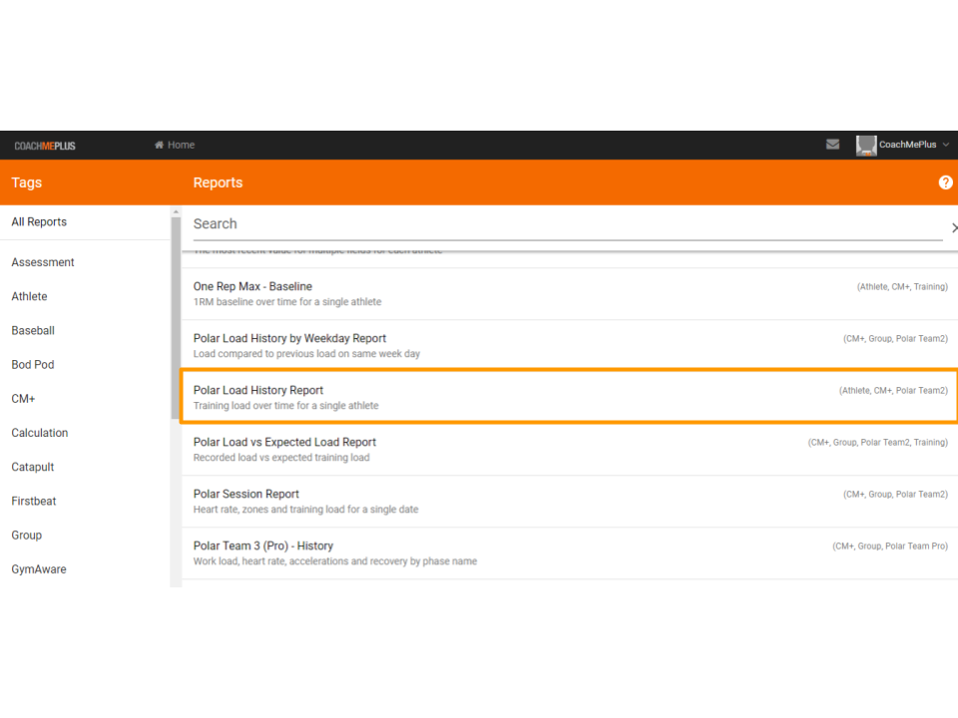This screenshot has width=958, height=718.
Task: Filter by the CM+ tag
Action: point(23,399)
